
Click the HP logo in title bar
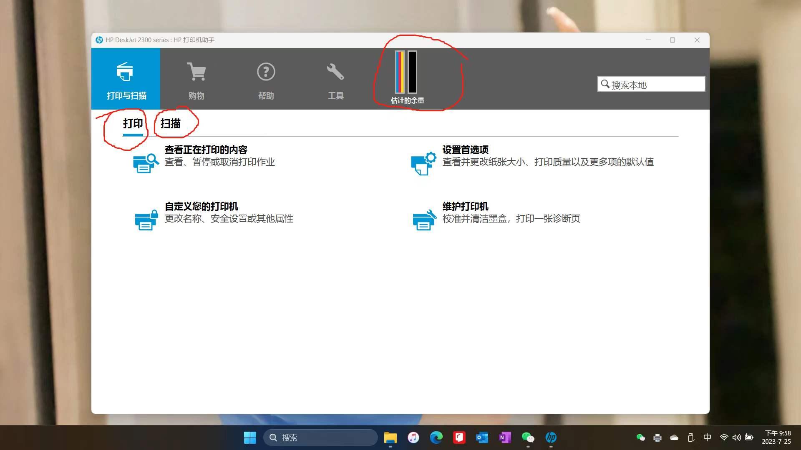tap(99, 40)
